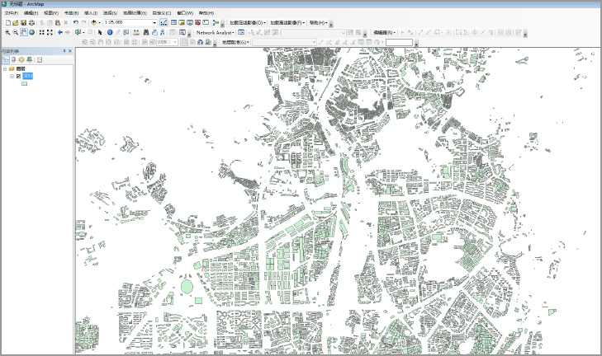
Task: Open the Table of Contents window icon
Action: (x=173, y=23)
